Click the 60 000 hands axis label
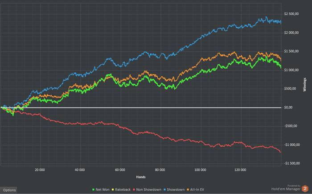The height and width of the screenshot is (194, 312). tap(120, 170)
